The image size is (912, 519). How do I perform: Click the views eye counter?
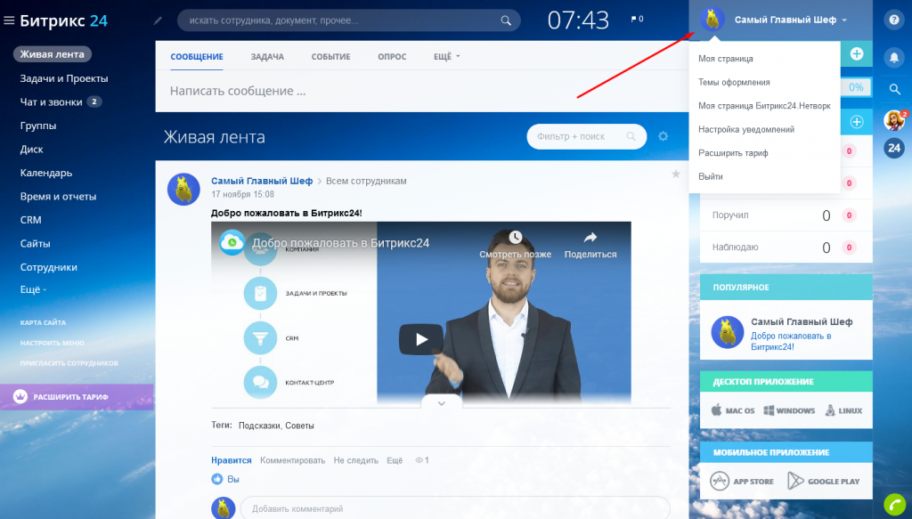click(x=422, y=460)
